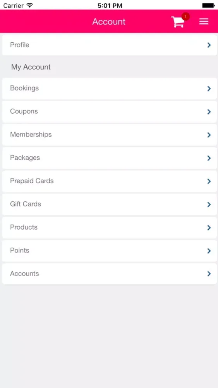Go to the Products section
Viewport: 218px width, 388px height.
109,228
